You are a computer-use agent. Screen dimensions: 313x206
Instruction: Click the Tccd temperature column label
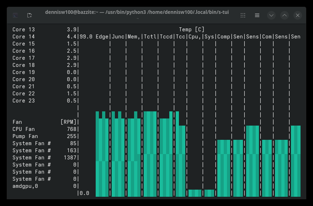(x=166, y=37)
